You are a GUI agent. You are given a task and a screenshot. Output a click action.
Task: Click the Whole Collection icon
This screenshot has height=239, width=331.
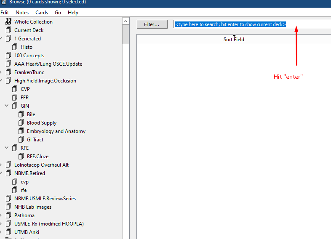coord(8,21)
